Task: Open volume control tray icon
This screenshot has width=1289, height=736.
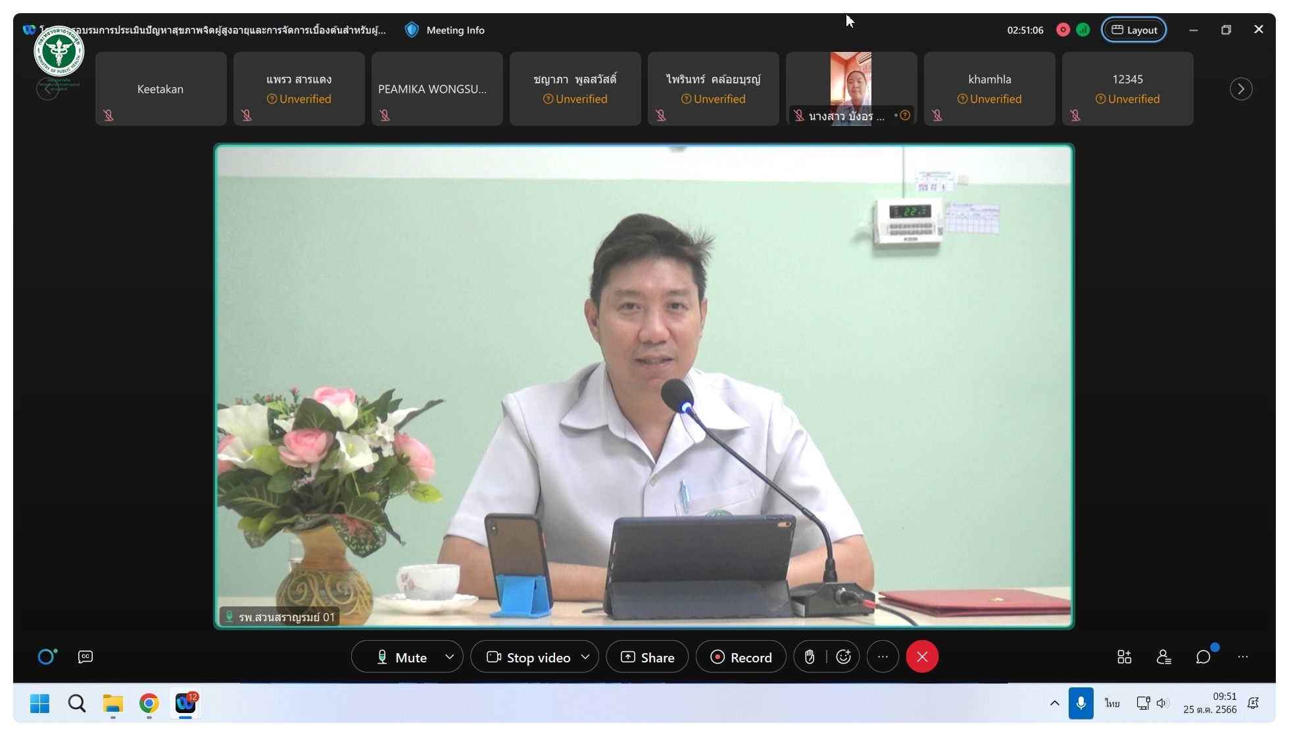Action: point(1163,703)
